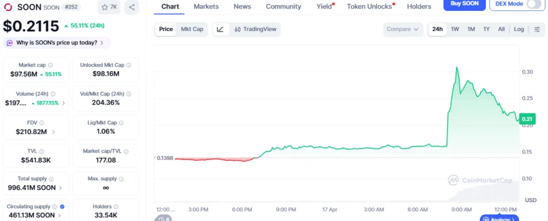Click the Buy SOON button
Image resolution: width=548 pixels, height=221 pixels.
pyautogui.click(x=465, y=4)
